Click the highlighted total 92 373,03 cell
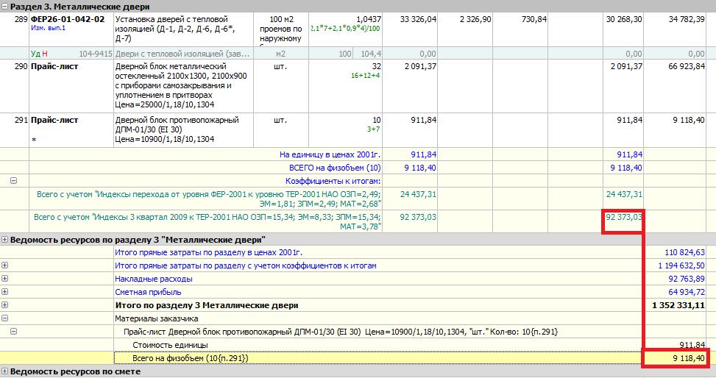Image resolution: width=716 pixels, height=378 pixels. (x=623, y=218)
